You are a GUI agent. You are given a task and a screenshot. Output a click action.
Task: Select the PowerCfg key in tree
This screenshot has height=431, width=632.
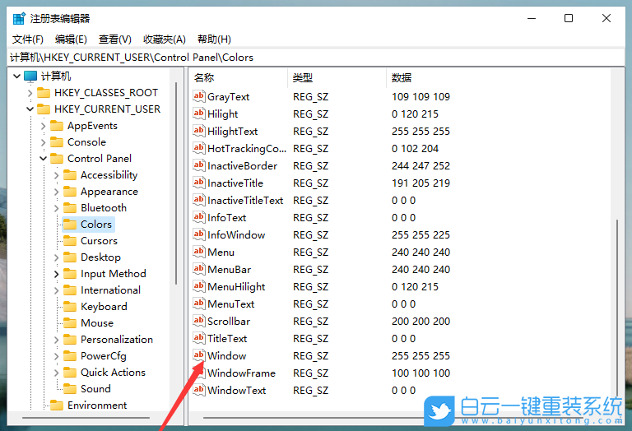coord(104,356)
